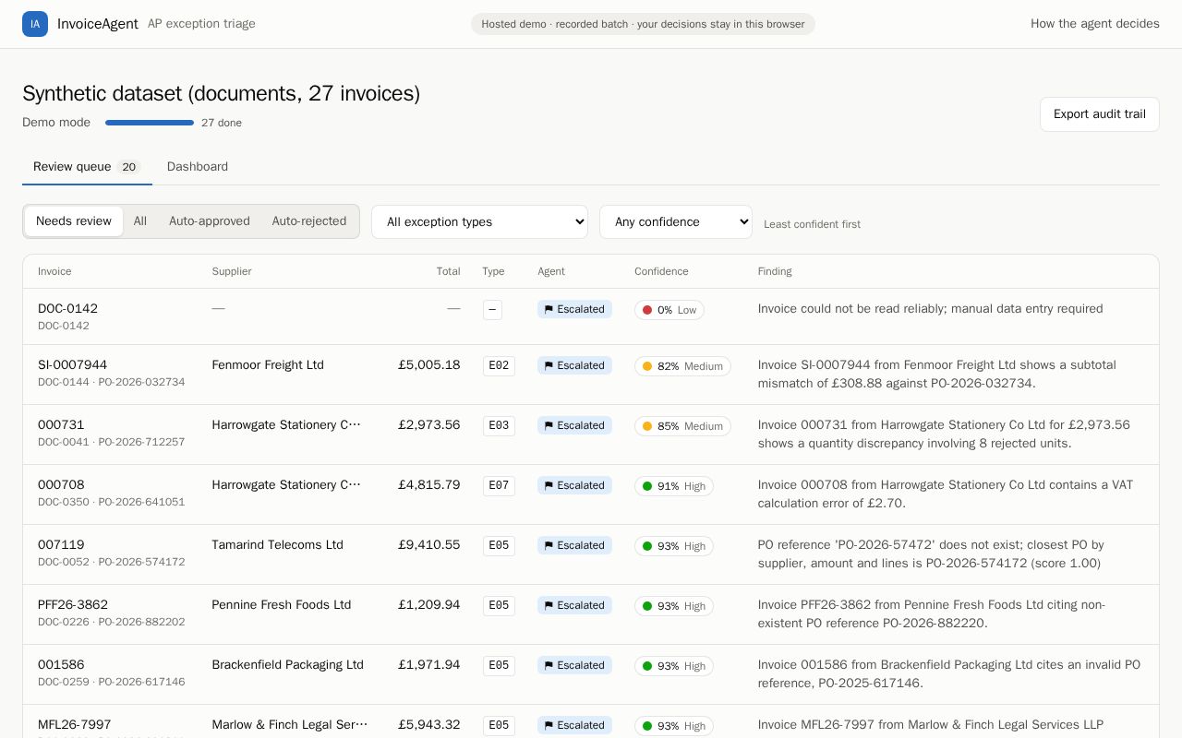Click the Invoice column header

point(54,271)
